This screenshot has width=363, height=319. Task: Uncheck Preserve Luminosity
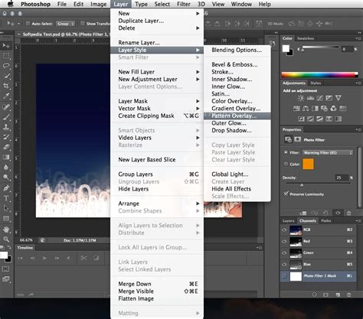point(286,194)
